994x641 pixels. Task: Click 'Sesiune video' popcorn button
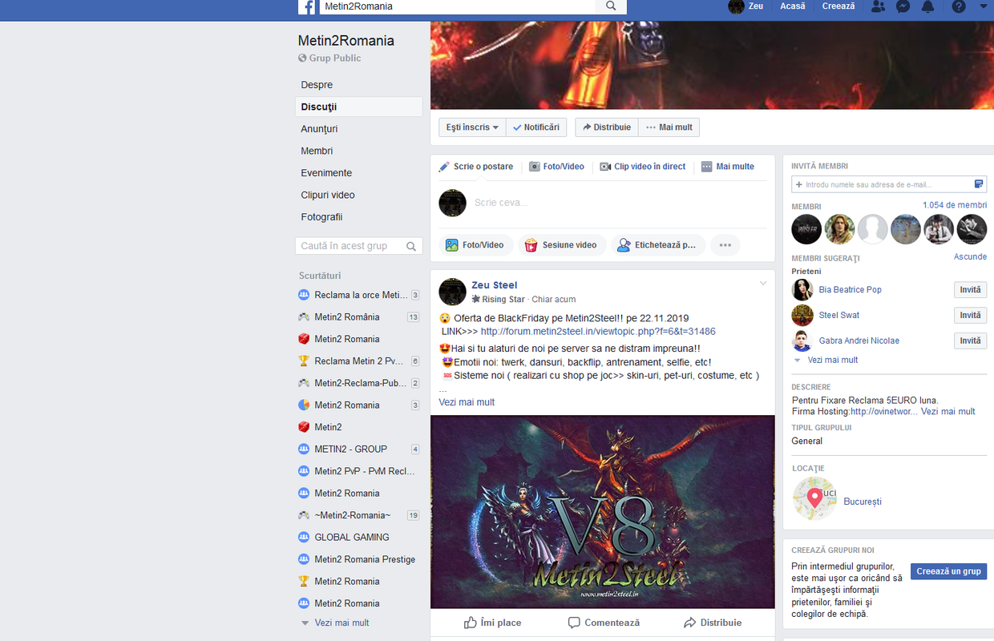561,245
